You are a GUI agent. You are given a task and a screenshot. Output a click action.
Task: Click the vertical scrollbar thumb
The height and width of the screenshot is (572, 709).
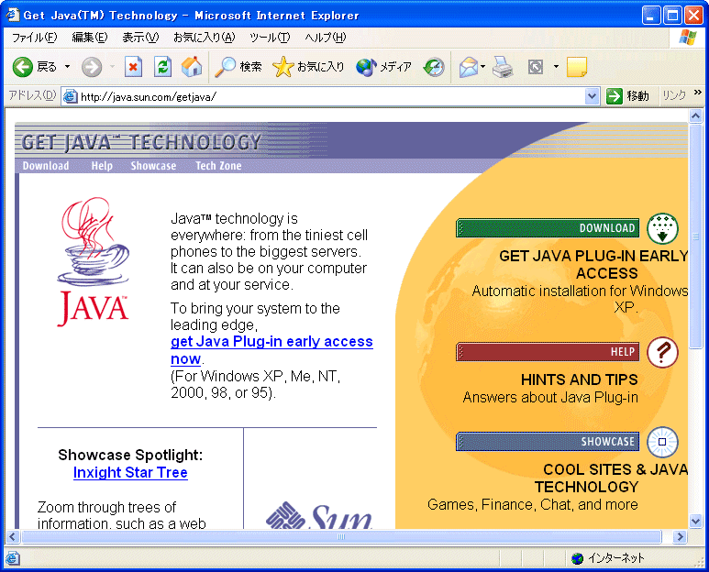696,236
